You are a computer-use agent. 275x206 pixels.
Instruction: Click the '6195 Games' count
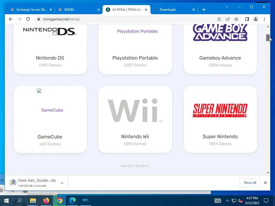[50, 65]
